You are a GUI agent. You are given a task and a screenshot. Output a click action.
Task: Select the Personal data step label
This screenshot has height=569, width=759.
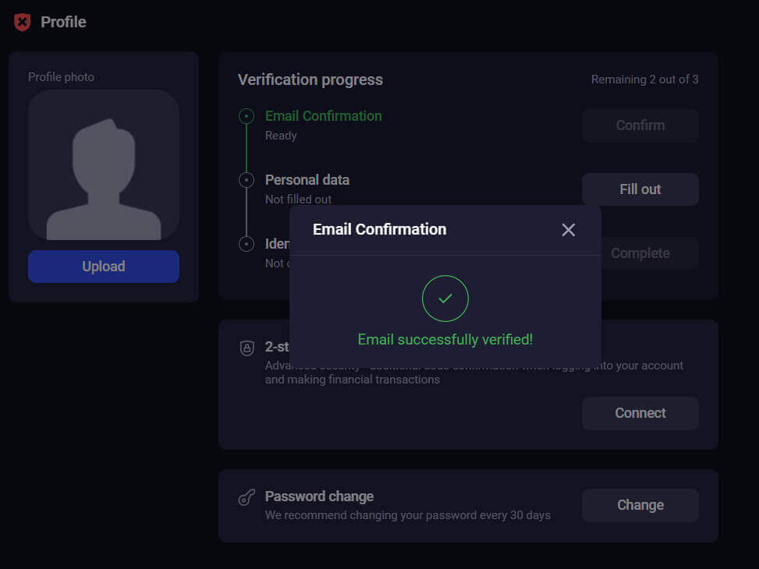tap(307, 180)
